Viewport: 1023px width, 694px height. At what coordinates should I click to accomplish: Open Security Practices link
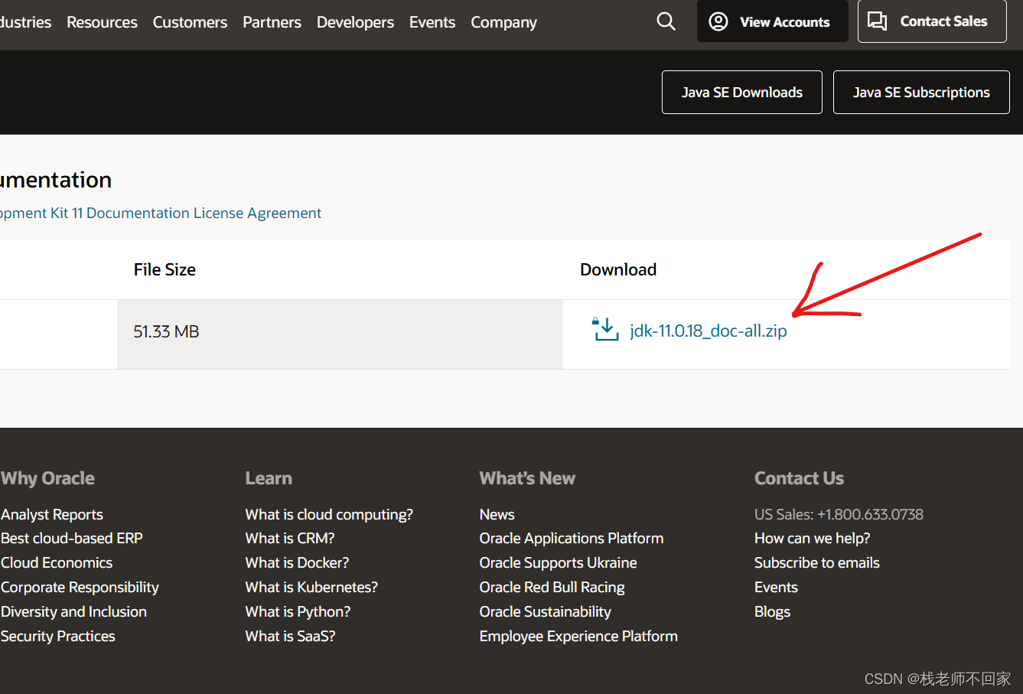click(x=58, y=637)
